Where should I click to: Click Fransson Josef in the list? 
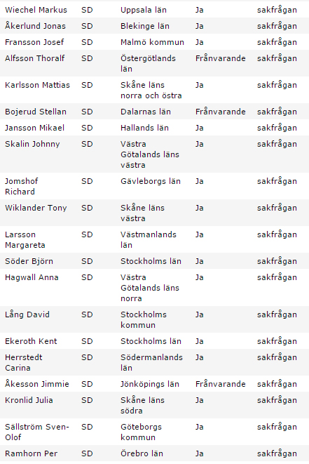tap(34, 42)
